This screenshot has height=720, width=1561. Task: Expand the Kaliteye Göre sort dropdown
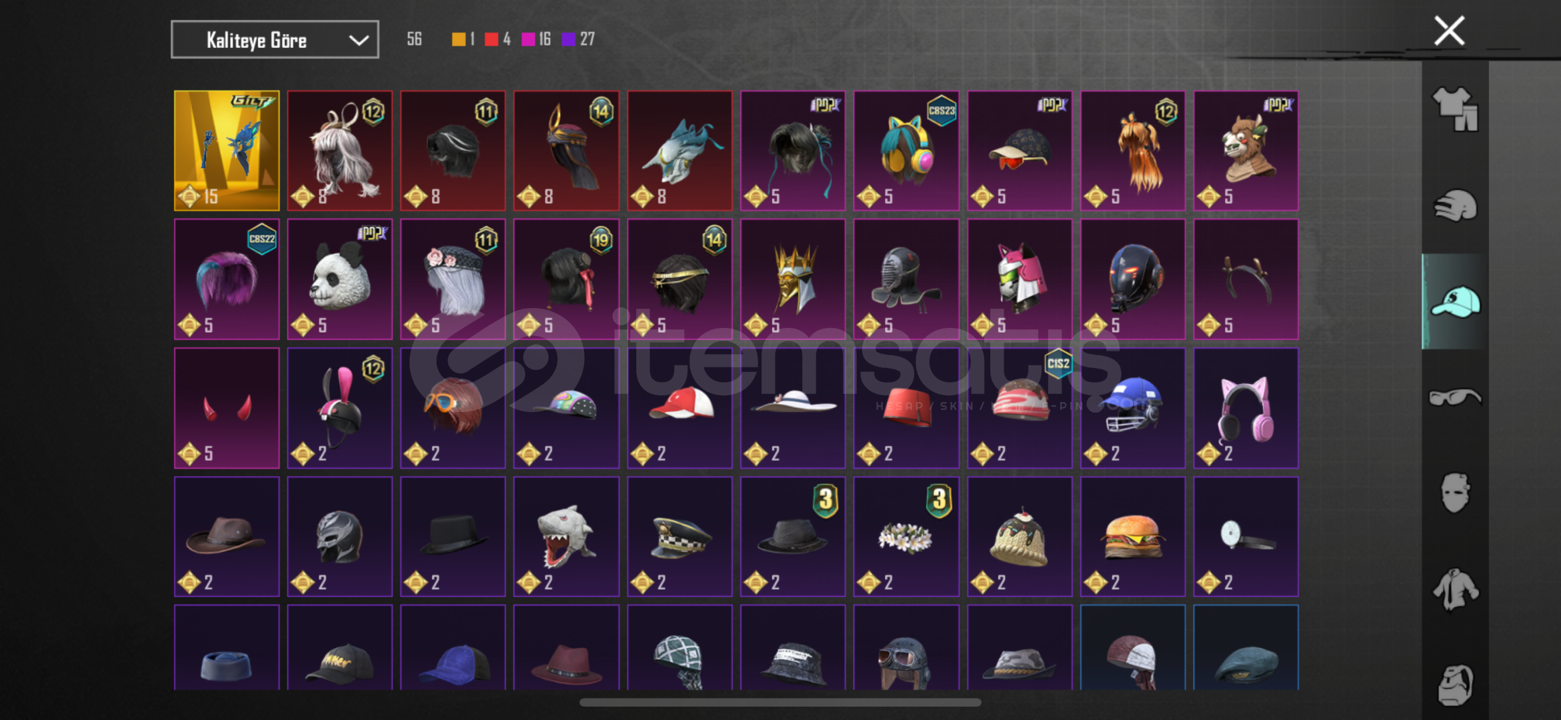tap(275, 39)
